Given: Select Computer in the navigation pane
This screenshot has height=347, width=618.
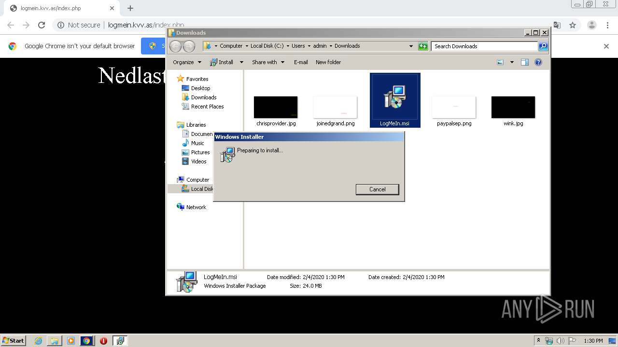Looking at the screenshot, I should (197, 180).
